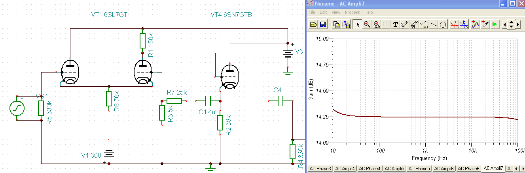Select the Zoom in magnifier tool
The image size is (525, 173).
click(x=367, y=24)
